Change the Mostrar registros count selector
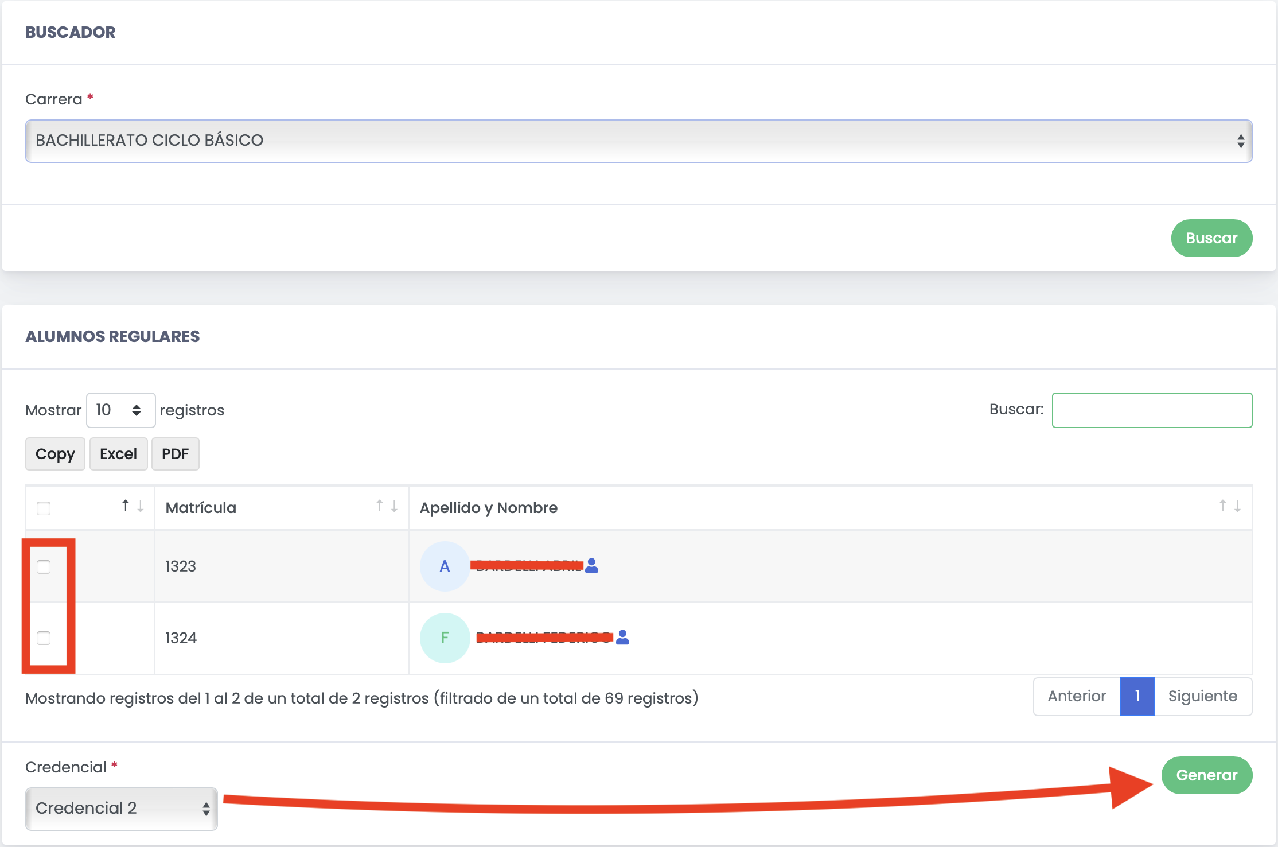This screenshot has height=847, width=1278. pos(120,410)
